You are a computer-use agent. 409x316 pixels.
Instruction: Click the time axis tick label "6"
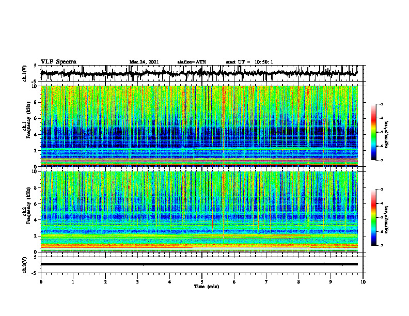234,282
